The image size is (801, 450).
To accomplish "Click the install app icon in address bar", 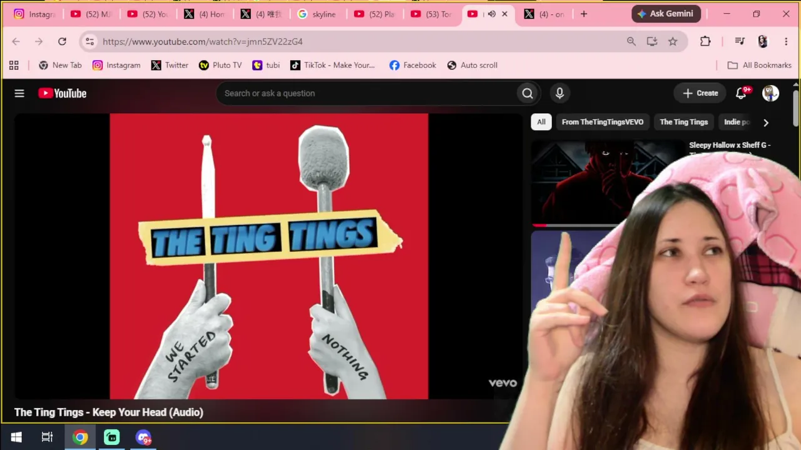I will (x=652, y=41).
